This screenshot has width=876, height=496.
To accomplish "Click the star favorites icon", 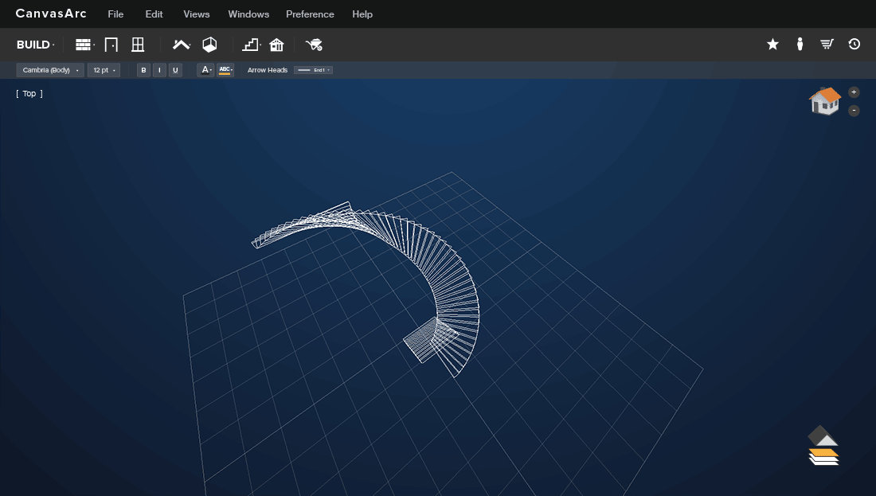I will click(772, 44).
